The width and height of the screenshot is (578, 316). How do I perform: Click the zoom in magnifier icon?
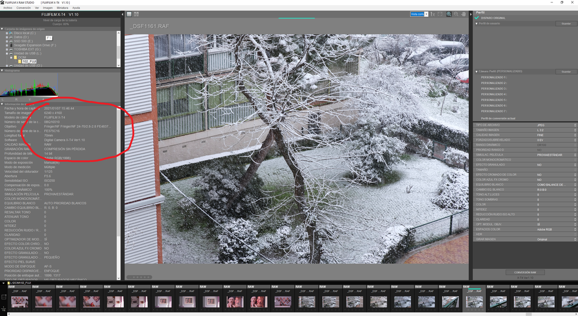449,14
